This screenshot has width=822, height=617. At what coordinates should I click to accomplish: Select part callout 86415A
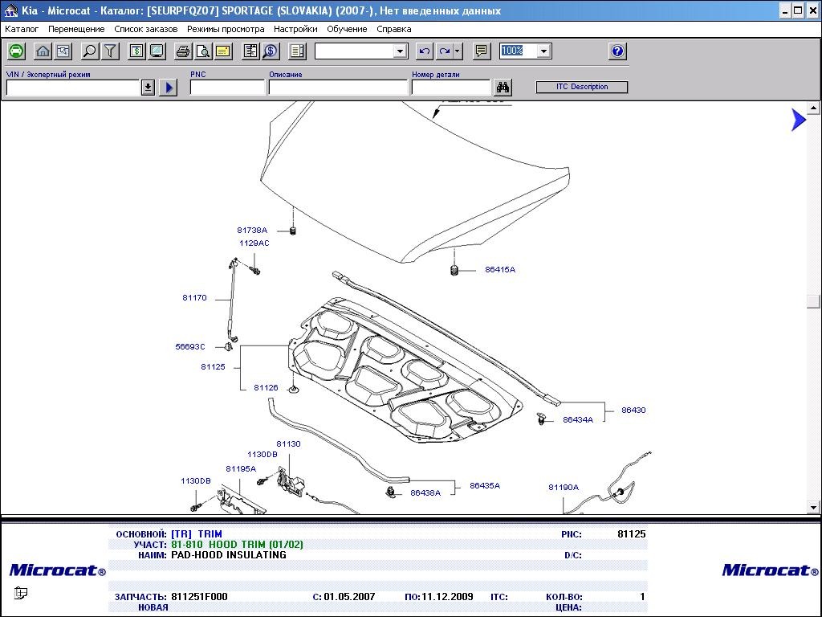(x=500, y=270)
